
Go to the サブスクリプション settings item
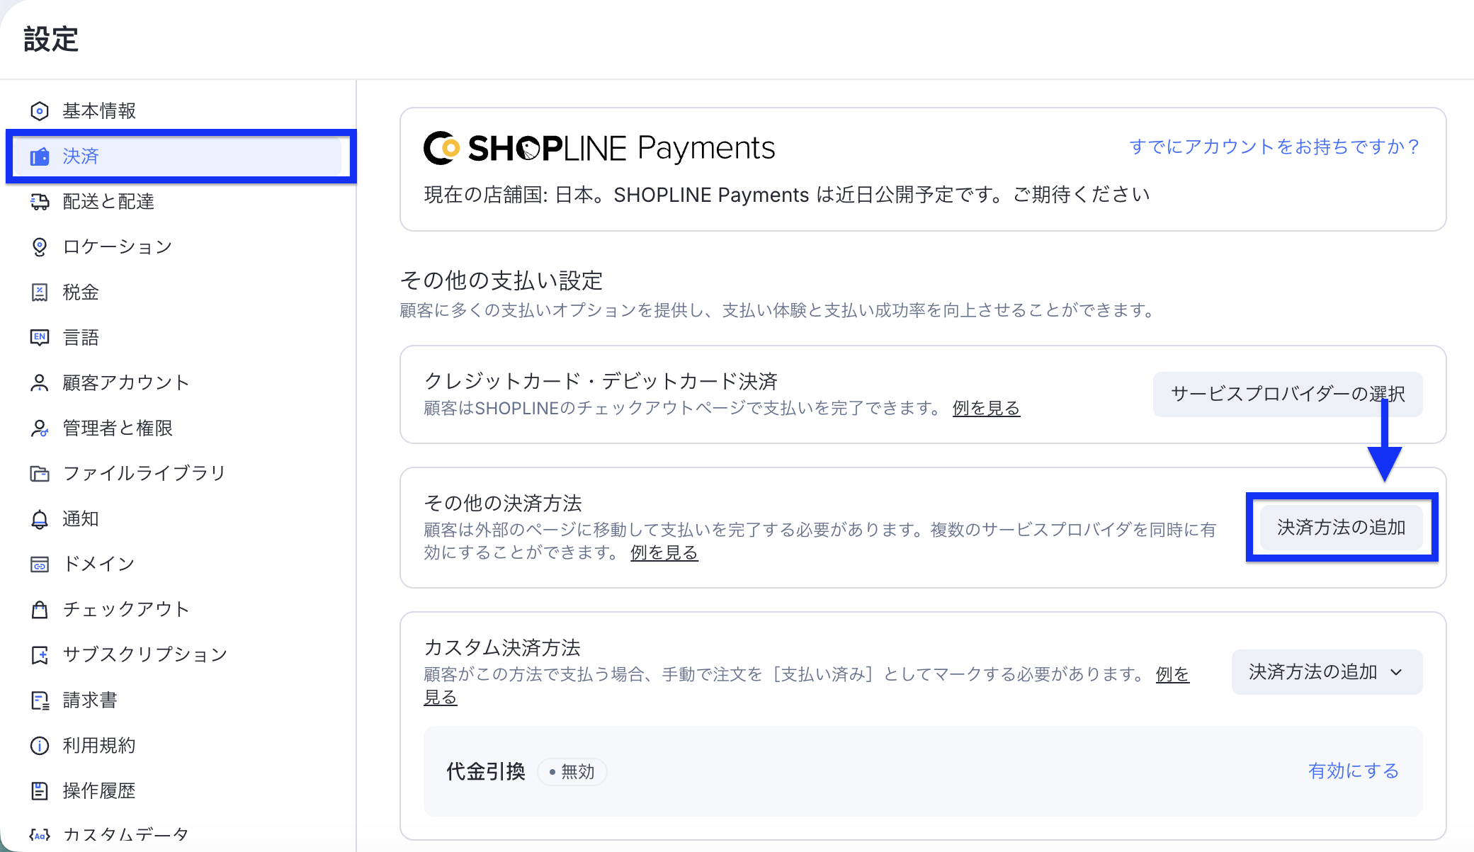144,654
